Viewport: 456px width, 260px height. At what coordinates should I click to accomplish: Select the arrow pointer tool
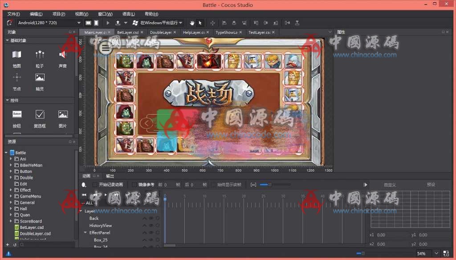coord(200,23)
